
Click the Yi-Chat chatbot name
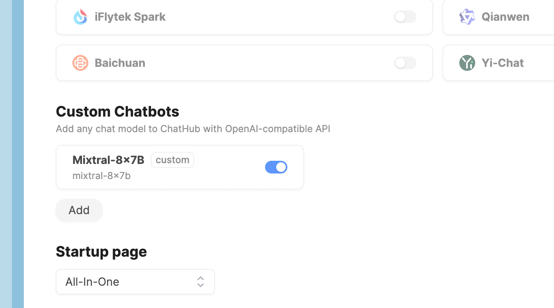tap(503, 63)
